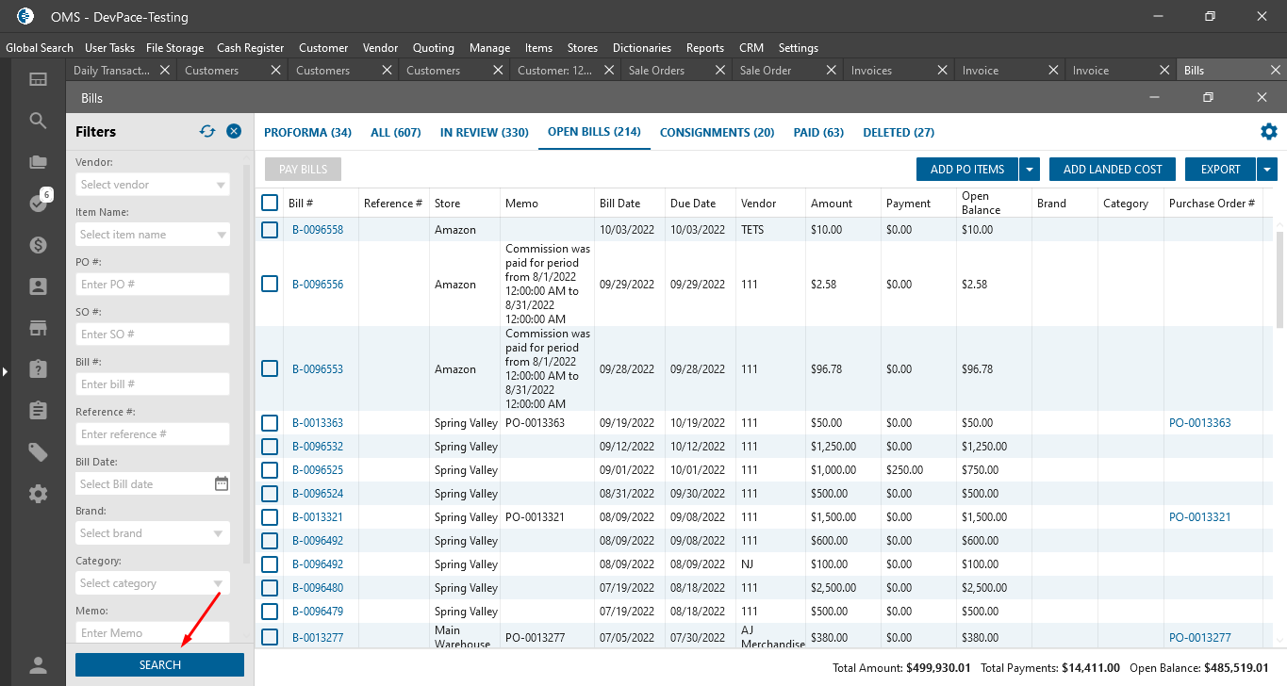Open the Export button dropdown arrow
This screenshot has width=1287, height=686.
pos(1267,170)
